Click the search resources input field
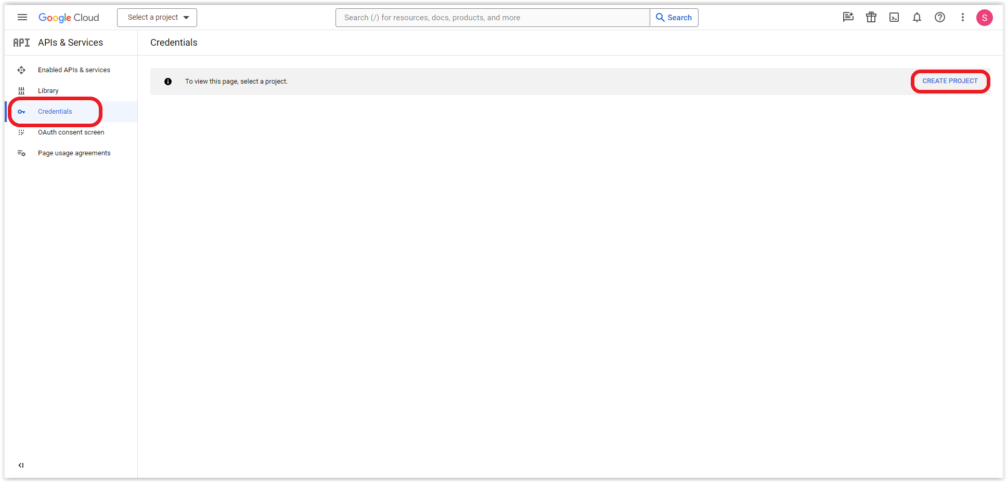Viewport: 1007px width, 482px height. [493, 17]
